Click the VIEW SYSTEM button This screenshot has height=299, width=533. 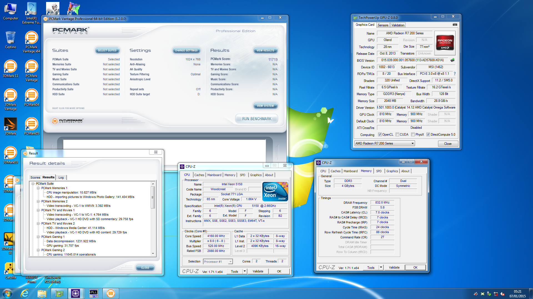[265, 106]
